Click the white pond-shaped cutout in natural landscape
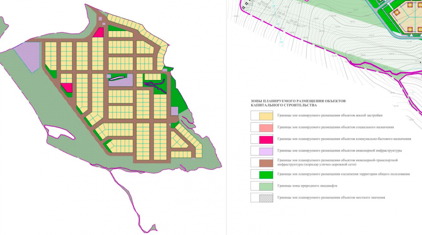The width and height of the screenshot is (422, 235). click(60, 132)
